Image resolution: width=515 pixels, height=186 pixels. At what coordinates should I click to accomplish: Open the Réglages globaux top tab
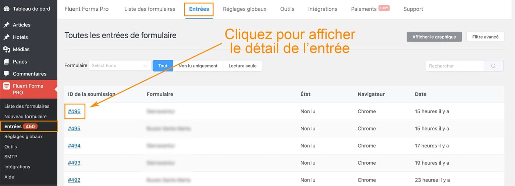point(245,9)
